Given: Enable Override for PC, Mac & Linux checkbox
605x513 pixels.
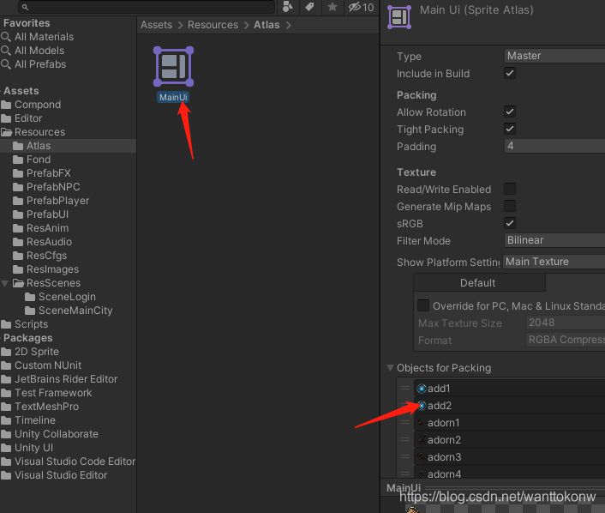Looking at the screenshot, I should [423, 305].
